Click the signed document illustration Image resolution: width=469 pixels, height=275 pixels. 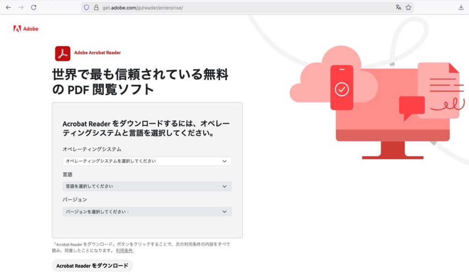(x=439, y=91)
